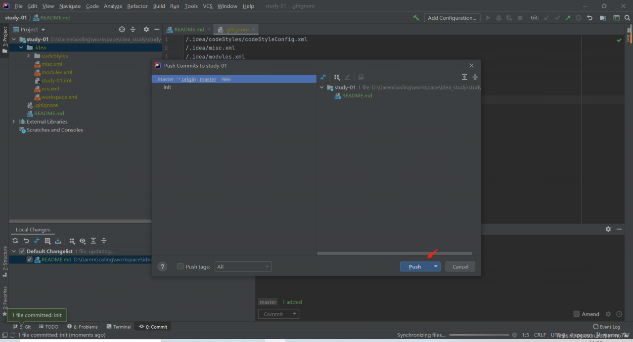This screenshot has height=342, width=633.
Task: Open the Event Log in status bar
Action: (x=606, y=327)
